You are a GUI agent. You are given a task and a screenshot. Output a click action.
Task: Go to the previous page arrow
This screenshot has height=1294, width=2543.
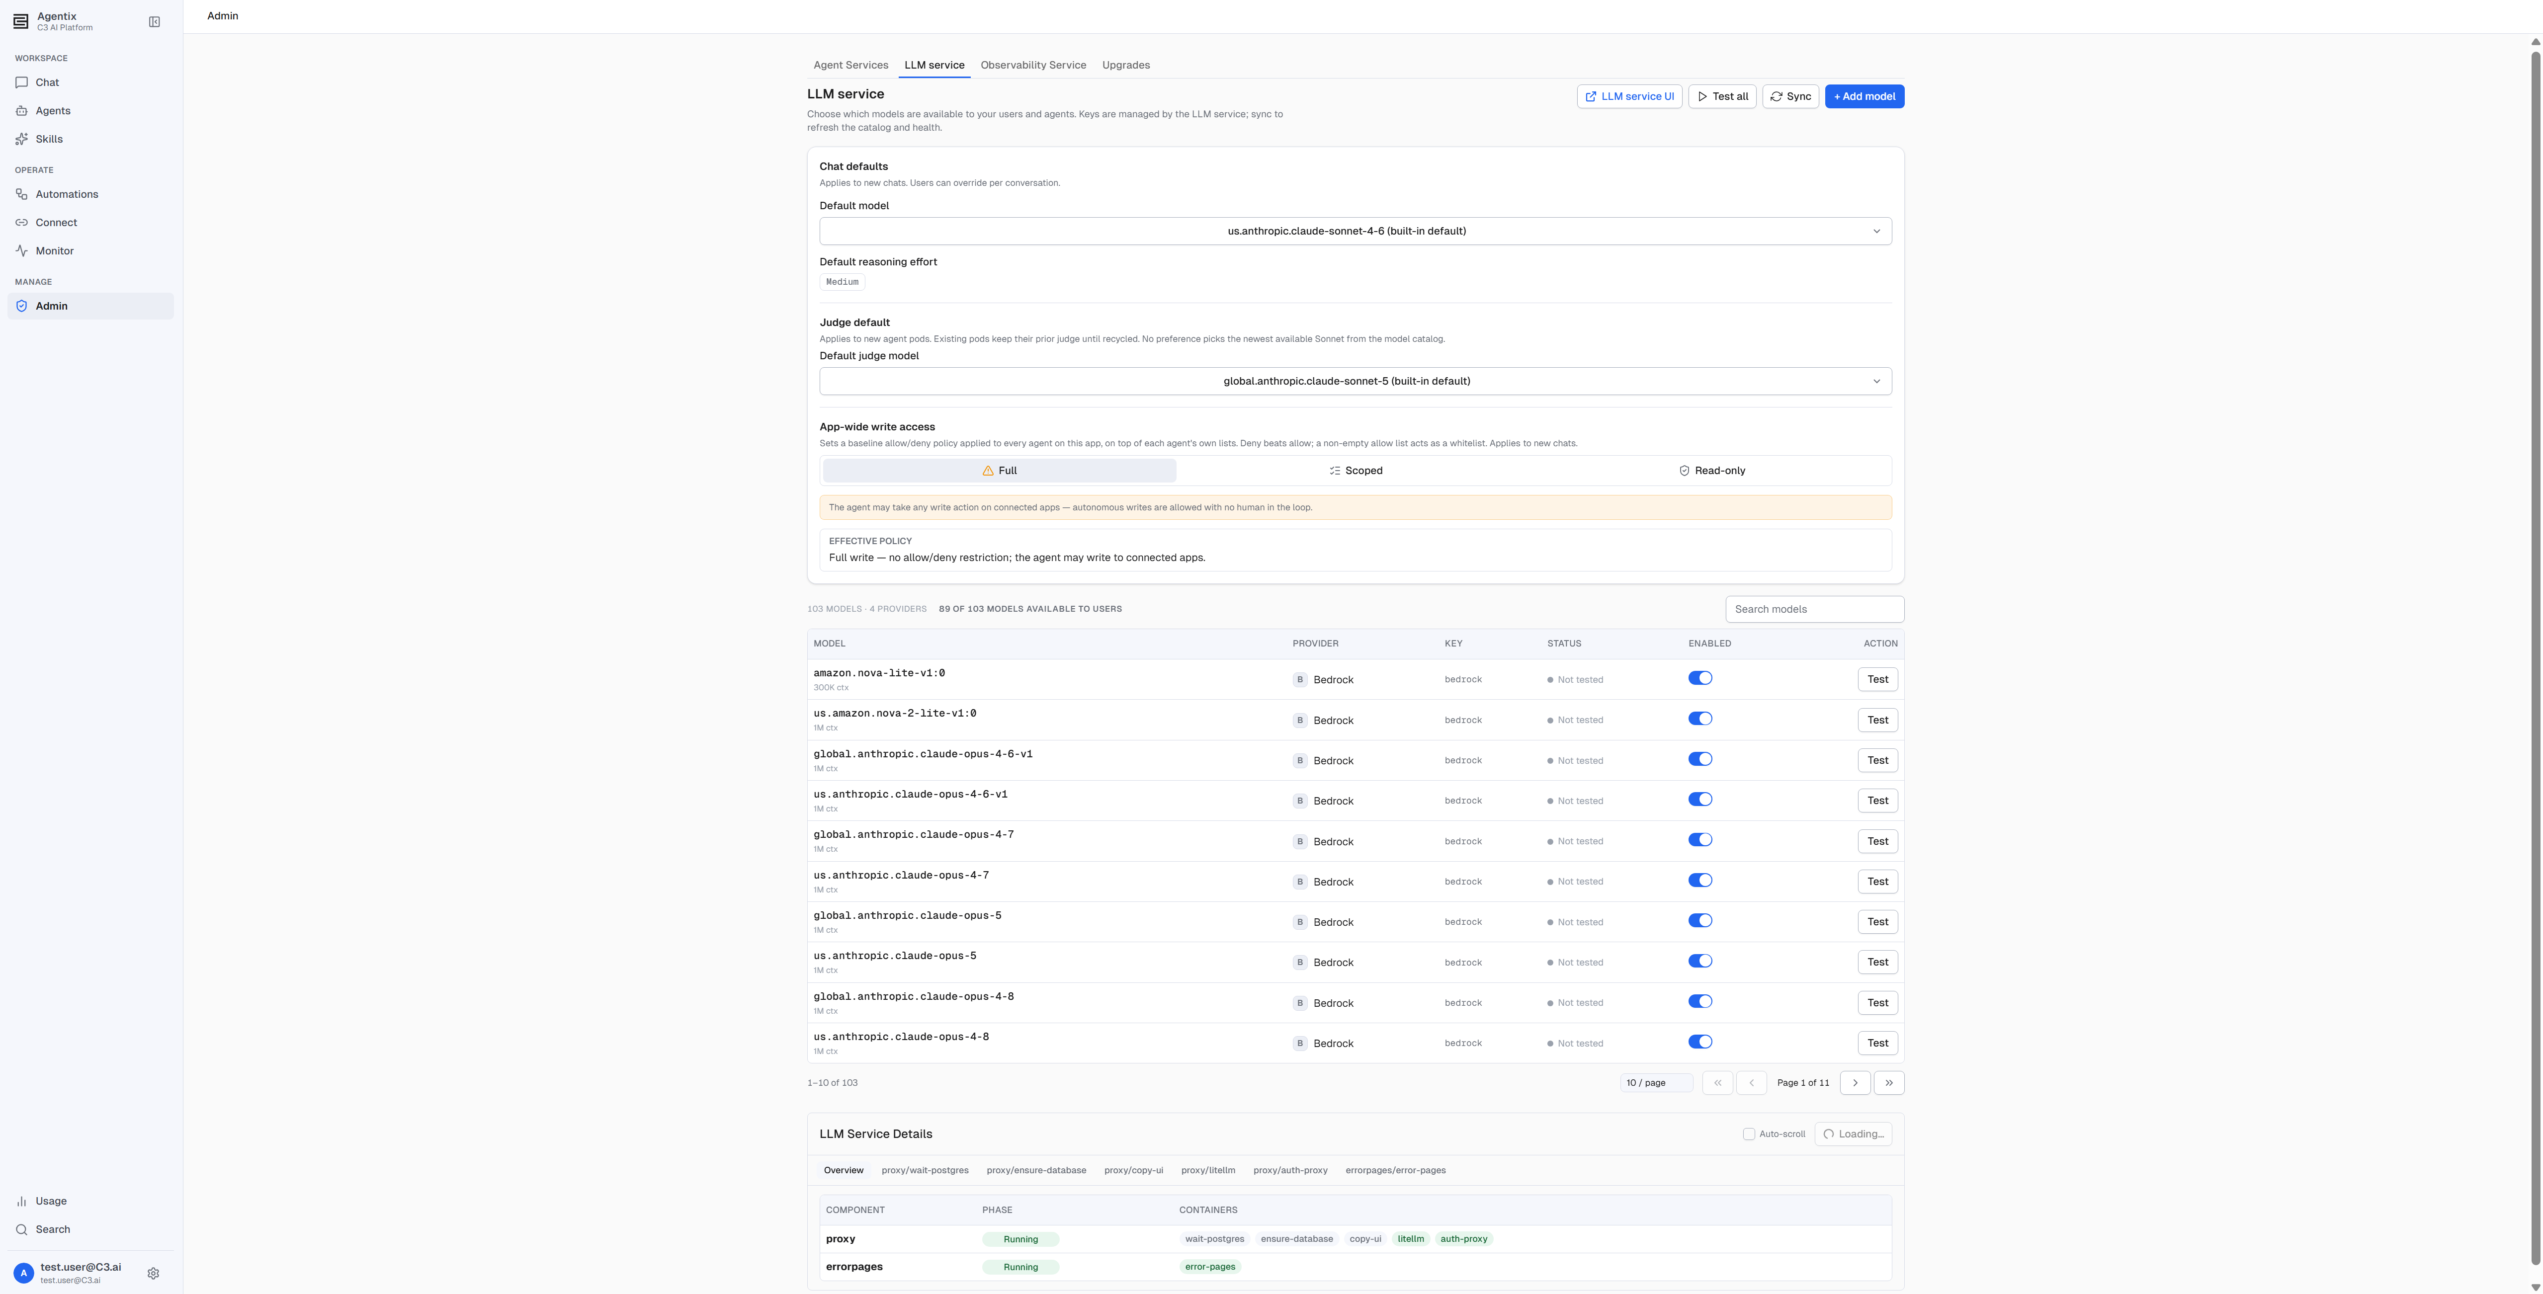pos(1751,1083)
